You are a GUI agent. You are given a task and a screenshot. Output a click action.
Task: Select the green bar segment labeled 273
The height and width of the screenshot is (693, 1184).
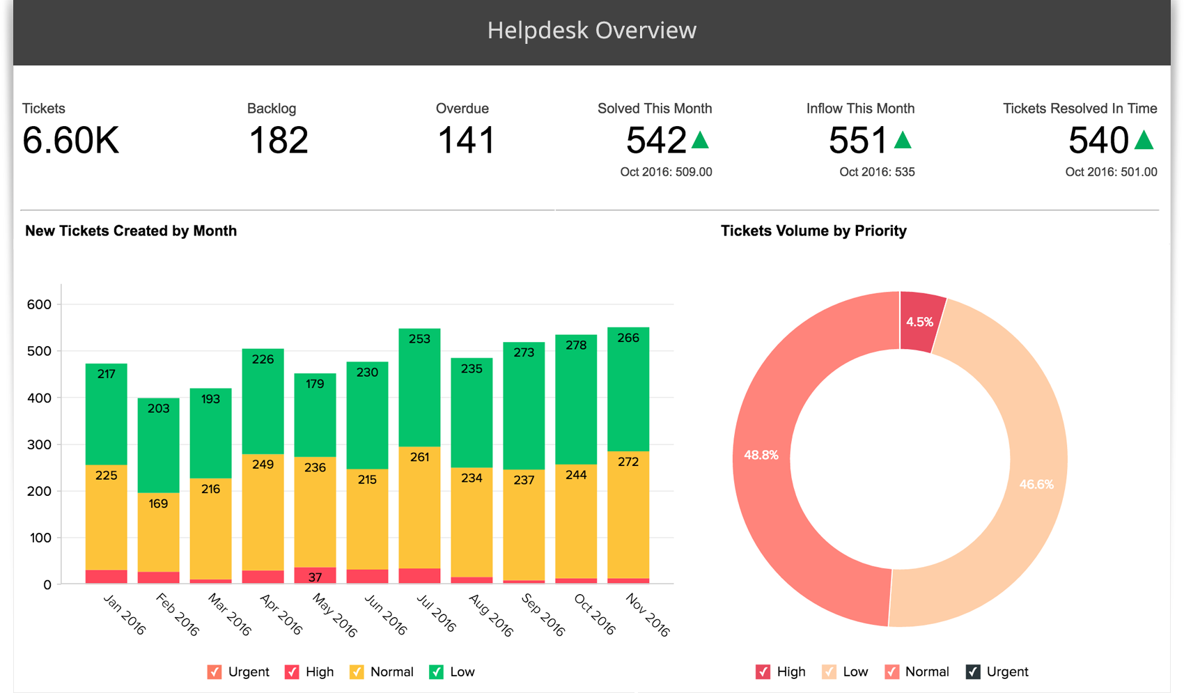(524, 406)
